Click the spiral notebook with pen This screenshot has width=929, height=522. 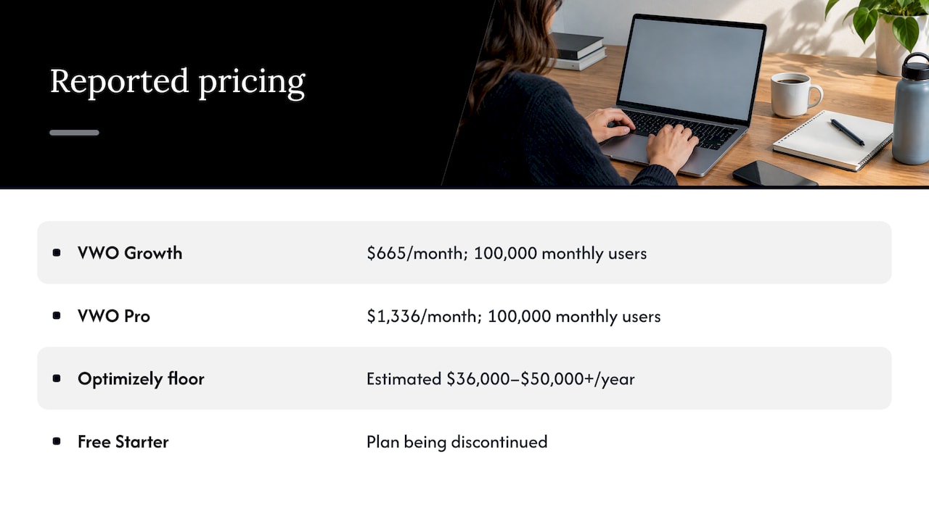(x=833, y=140)
